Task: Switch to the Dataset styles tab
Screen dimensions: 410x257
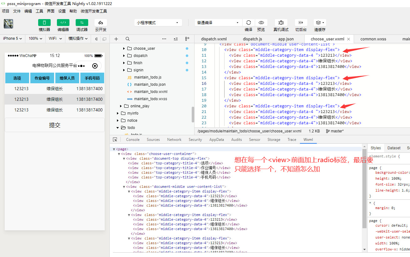Action: pos(394,148)
